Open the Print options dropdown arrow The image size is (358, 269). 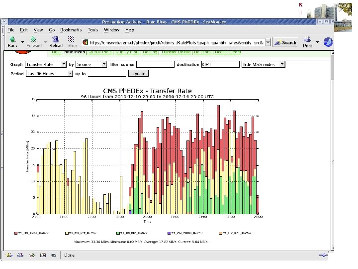(x=317, y=42)
